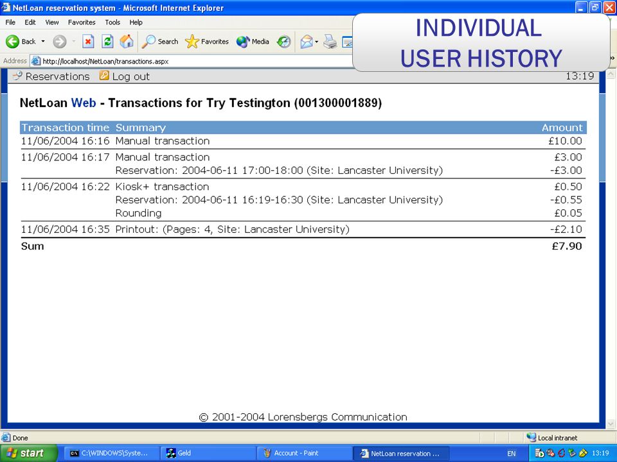The width and height of the screenshot is (617, 462).
Task: Click the page's vertical scrollbar up arrow
Action: tap(611, 74)
